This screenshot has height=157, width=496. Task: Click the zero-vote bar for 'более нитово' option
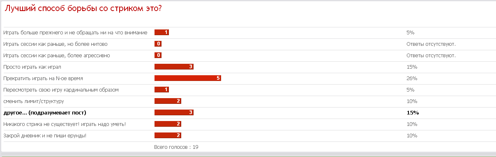click(158, 44)
